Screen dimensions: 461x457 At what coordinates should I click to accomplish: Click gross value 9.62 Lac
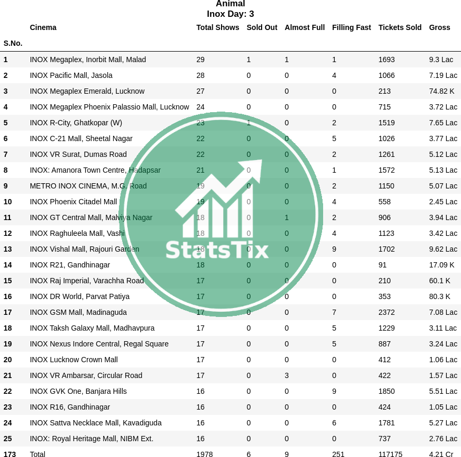443,249
